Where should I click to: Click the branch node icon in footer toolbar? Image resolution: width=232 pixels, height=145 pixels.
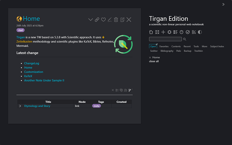tap(130, 90)
